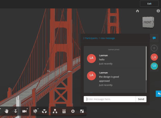Open the Model browser icon
The width and height of the screenshot is (161, 118).
tap(55, 111)
